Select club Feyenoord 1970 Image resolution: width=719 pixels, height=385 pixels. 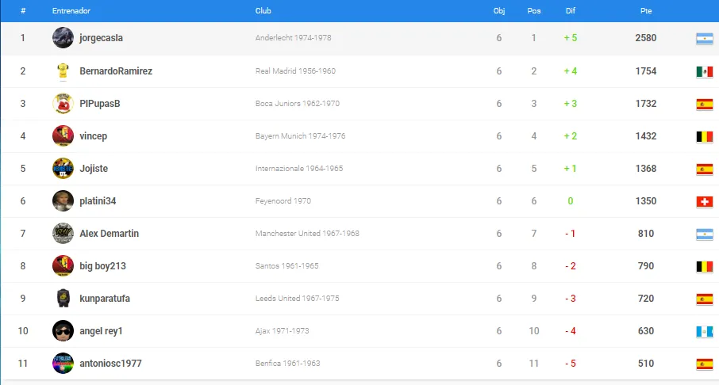click(283, 201)
